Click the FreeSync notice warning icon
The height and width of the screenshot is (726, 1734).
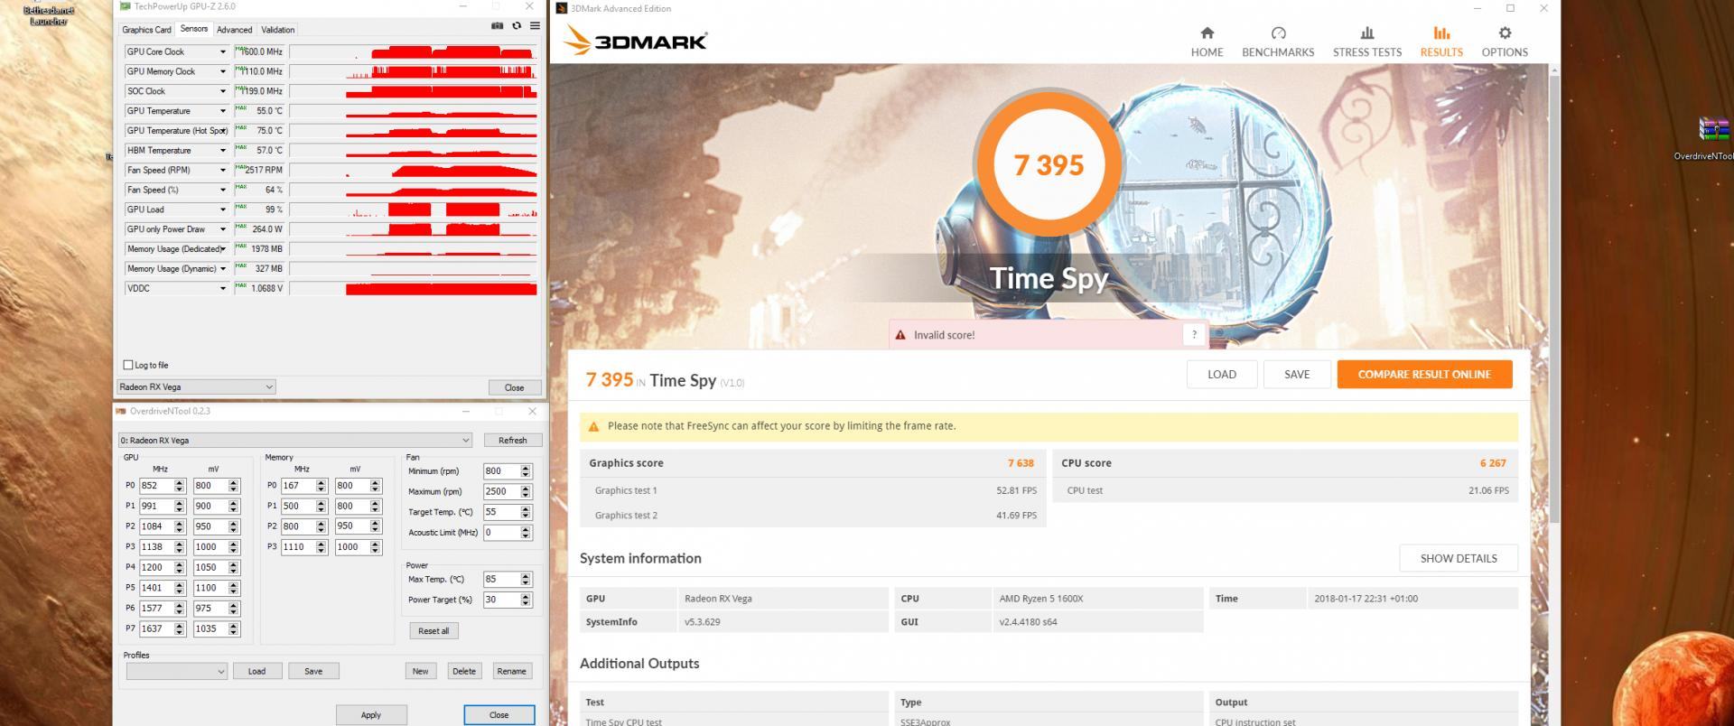pos(593,426)
